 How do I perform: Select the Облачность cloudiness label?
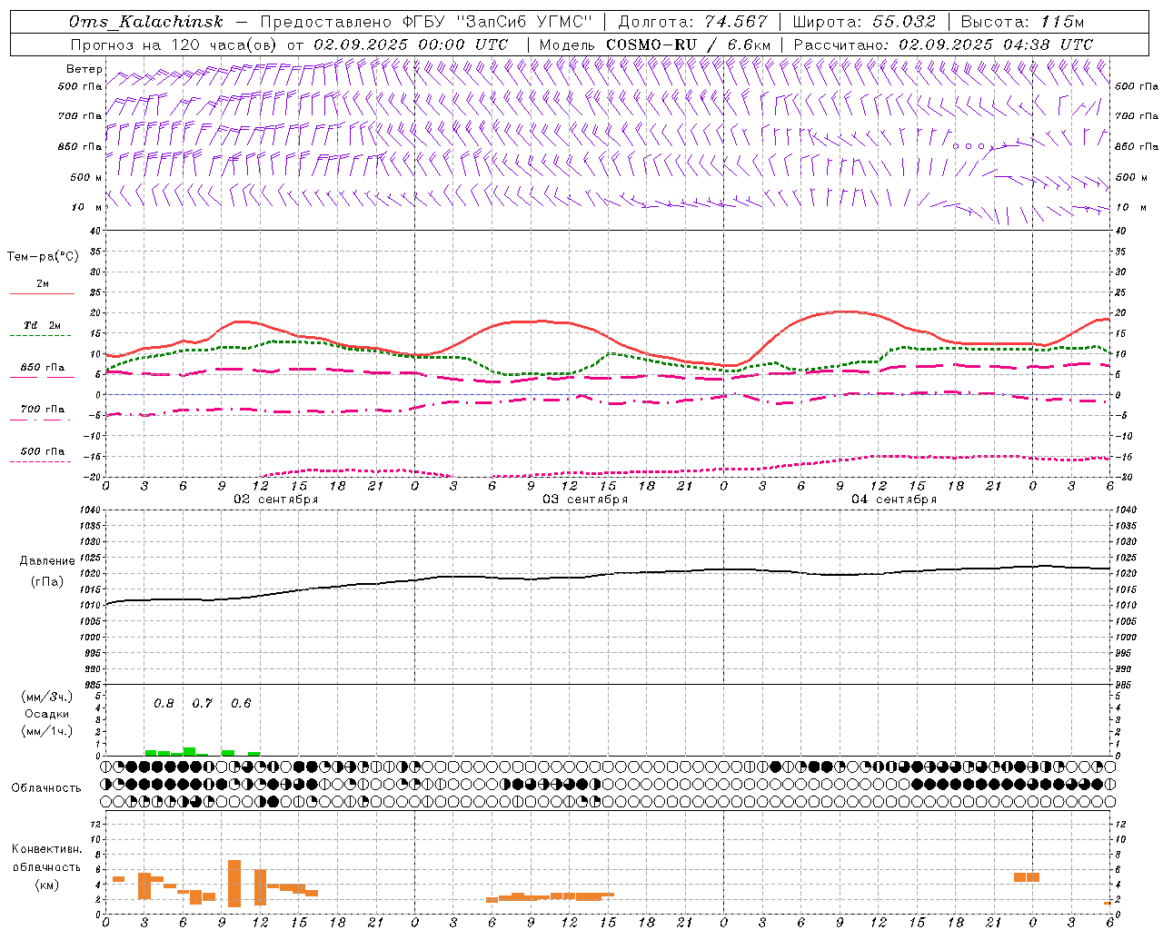coord(46,787)
